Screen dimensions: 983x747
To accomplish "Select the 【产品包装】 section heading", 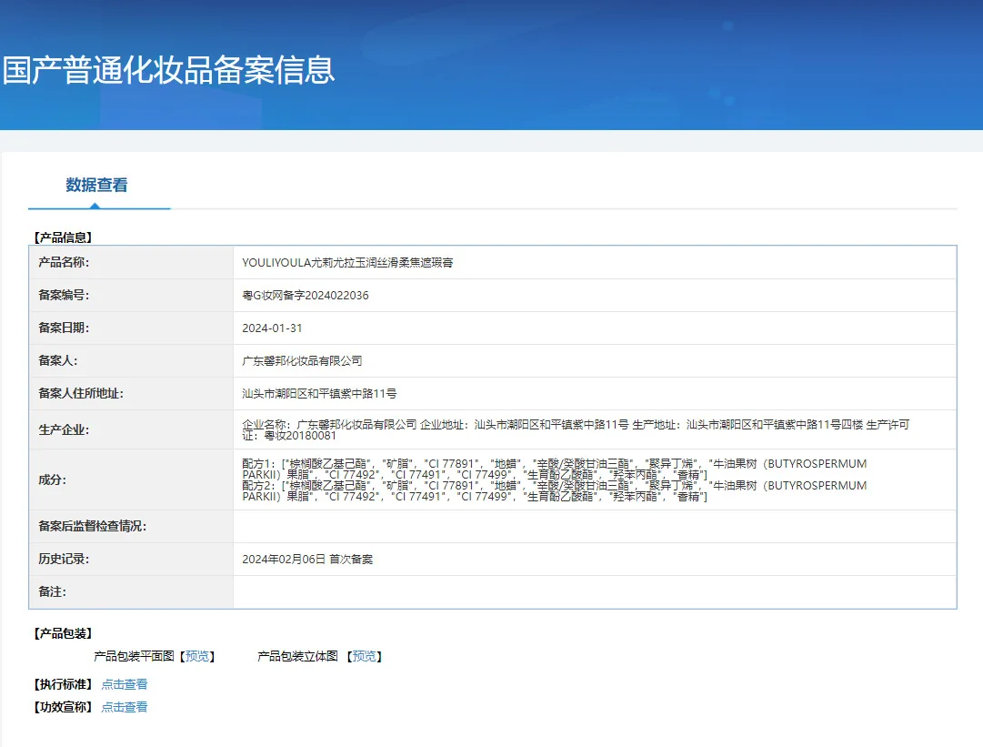I will pos(63,633).
